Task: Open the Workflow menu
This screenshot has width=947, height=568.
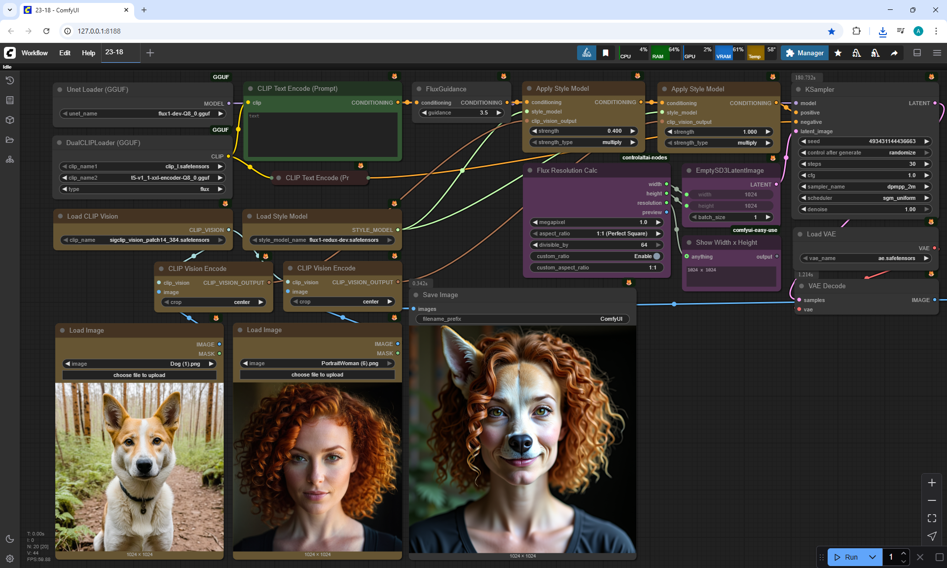Action: click(x=35, y=53)
